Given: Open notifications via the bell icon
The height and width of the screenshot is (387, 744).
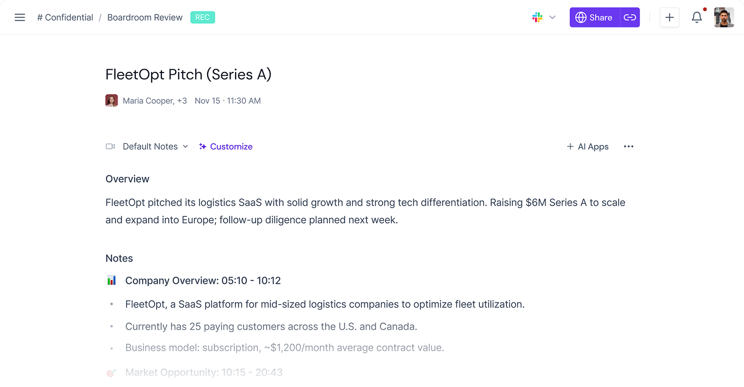Looking at the screenshot, I should (697, 17).
